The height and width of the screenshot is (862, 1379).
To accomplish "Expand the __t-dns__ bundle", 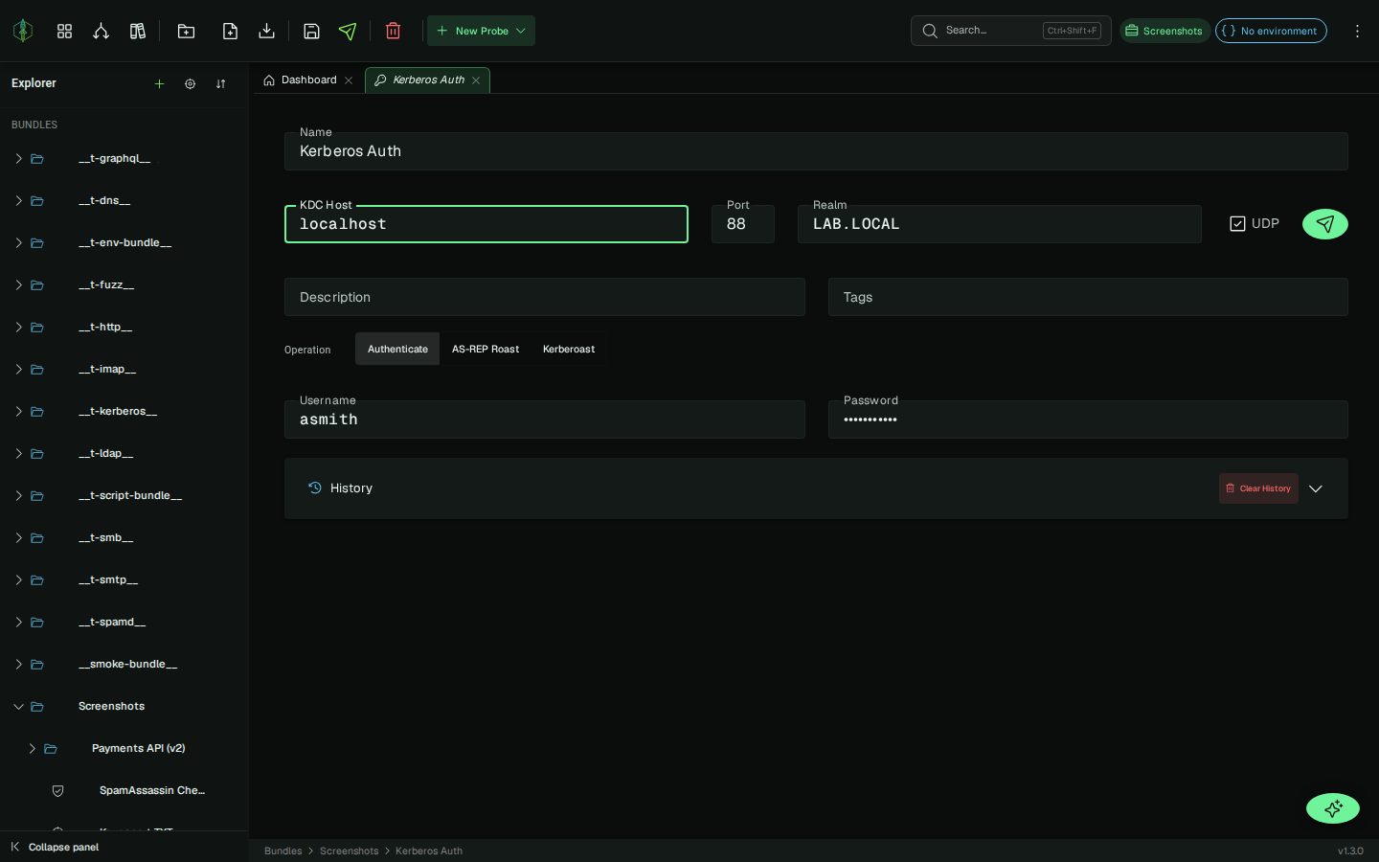I will tap(18, 200).
